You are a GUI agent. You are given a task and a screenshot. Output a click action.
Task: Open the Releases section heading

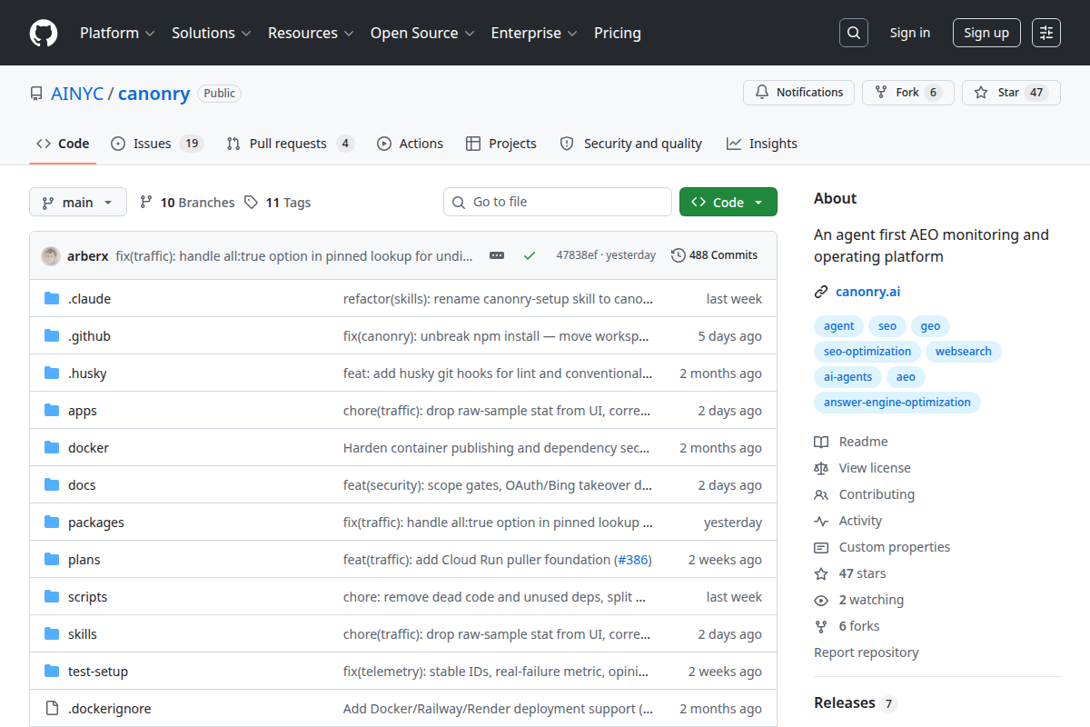pyautogui.click(x=845, y=702)
